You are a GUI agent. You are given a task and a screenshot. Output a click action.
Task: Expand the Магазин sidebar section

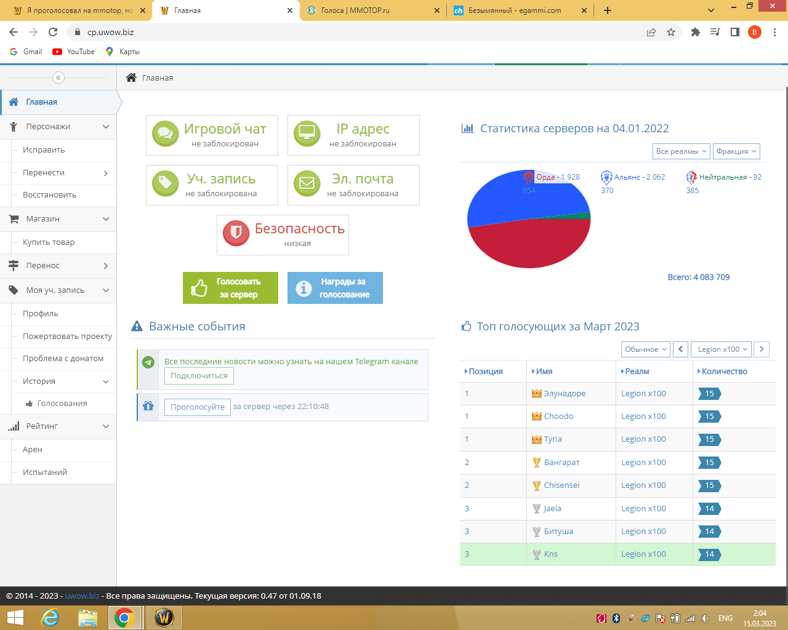coord(58,219)
